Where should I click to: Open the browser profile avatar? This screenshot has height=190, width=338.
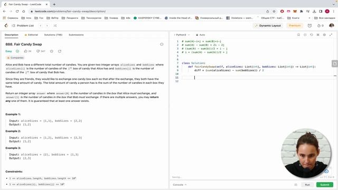327,11
